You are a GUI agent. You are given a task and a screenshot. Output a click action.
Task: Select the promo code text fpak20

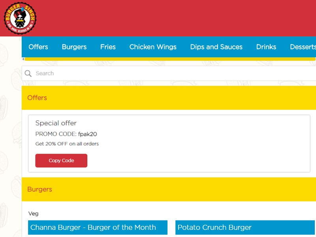pos(87,134)
